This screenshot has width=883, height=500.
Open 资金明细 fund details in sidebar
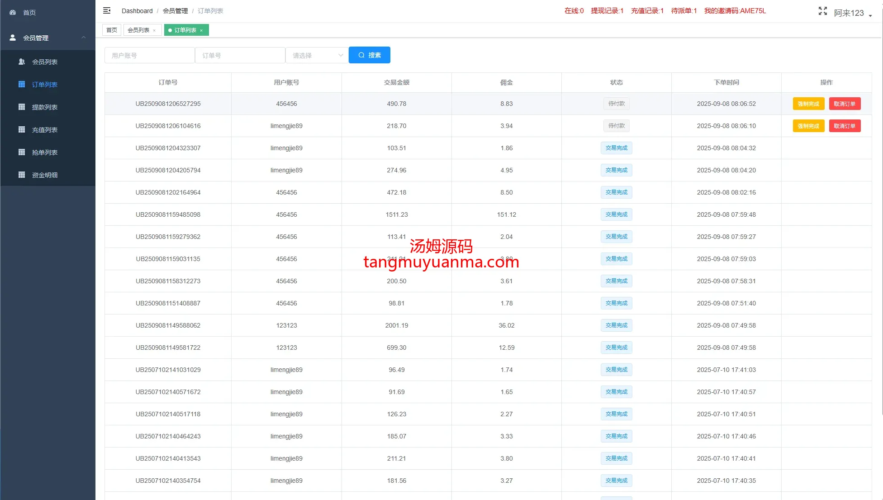44,175
